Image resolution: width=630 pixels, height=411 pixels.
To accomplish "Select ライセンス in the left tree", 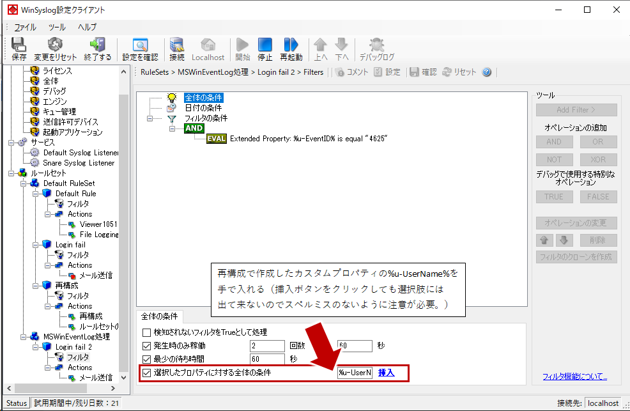I will [x=58, y=71].
